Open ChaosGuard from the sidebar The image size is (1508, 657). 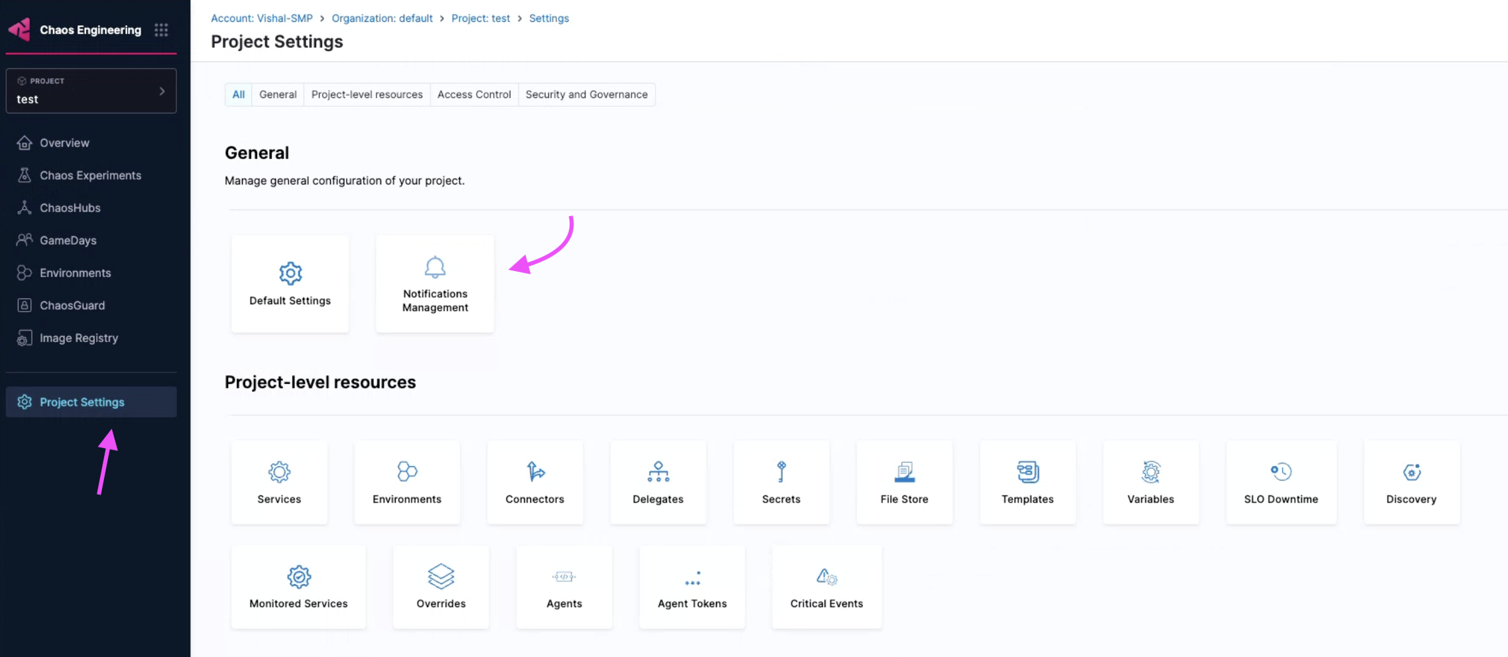72,306
